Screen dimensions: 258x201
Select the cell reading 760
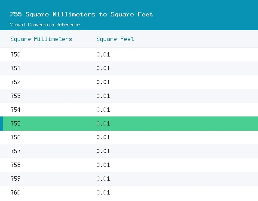point(15,192)
